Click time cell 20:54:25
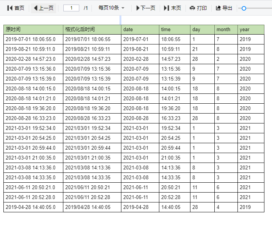 (175, 138)
